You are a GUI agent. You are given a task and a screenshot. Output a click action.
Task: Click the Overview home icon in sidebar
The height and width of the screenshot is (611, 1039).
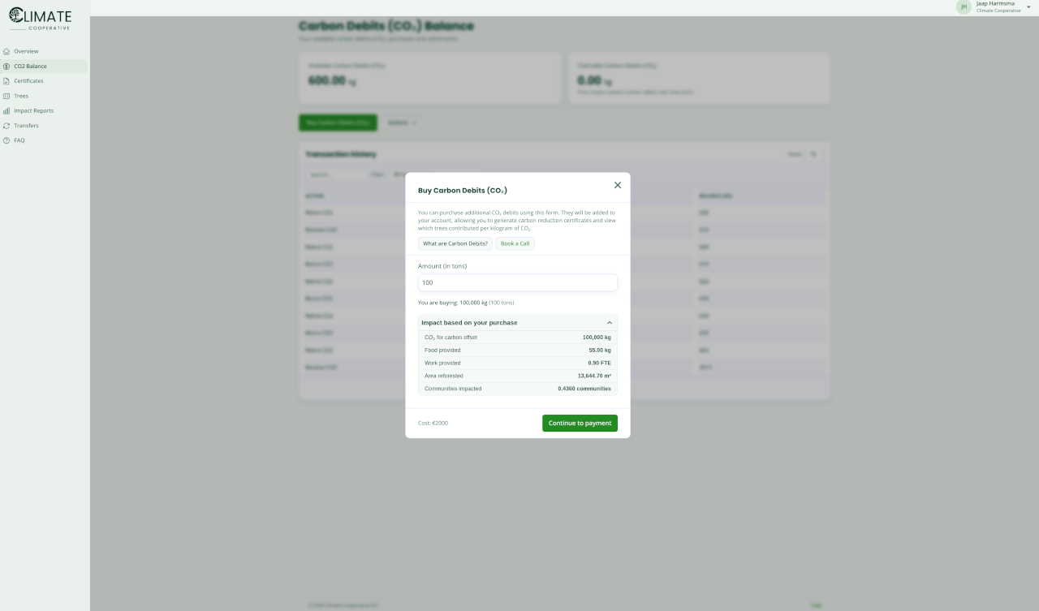[6, 51]
